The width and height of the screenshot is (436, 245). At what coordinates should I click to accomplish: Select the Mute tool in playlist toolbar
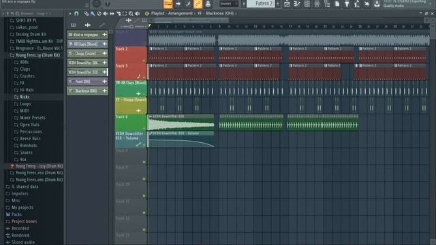[106, 14]
